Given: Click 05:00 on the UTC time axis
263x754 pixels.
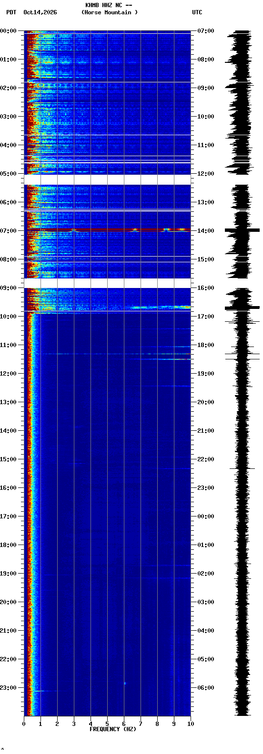Looking at the screenshot, I should [206, 659].
